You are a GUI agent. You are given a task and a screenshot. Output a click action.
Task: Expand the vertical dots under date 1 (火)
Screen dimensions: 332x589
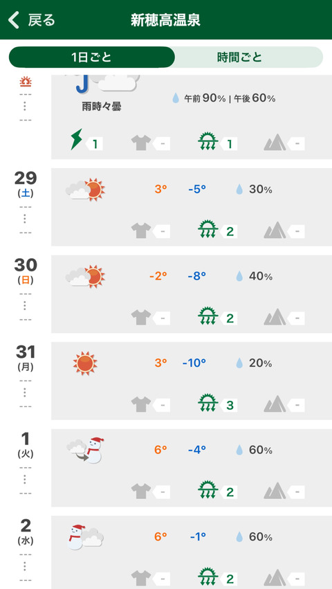[x=25, y=480]
